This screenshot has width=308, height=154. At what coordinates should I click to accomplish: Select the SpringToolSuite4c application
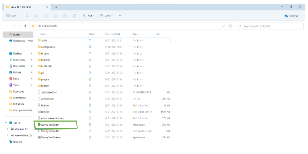coord(103,138)
